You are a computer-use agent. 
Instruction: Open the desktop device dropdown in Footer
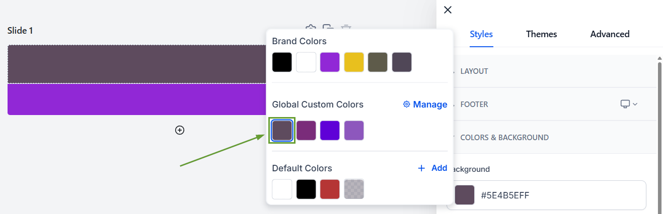[629, 104]
